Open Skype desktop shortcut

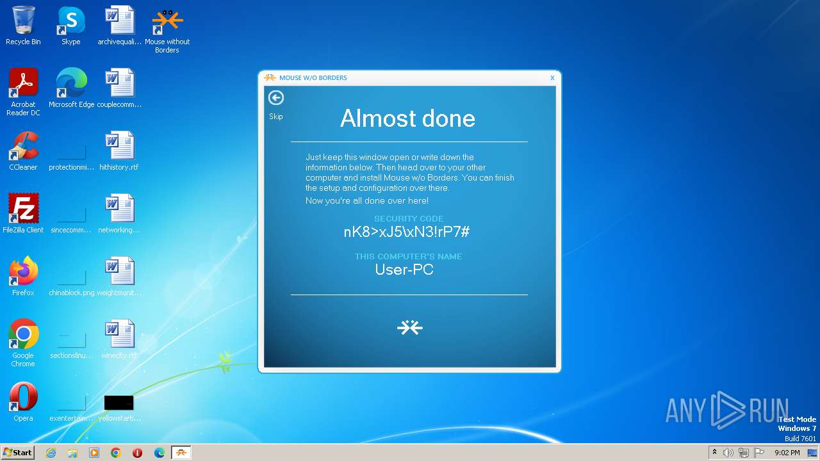[71, 26]
